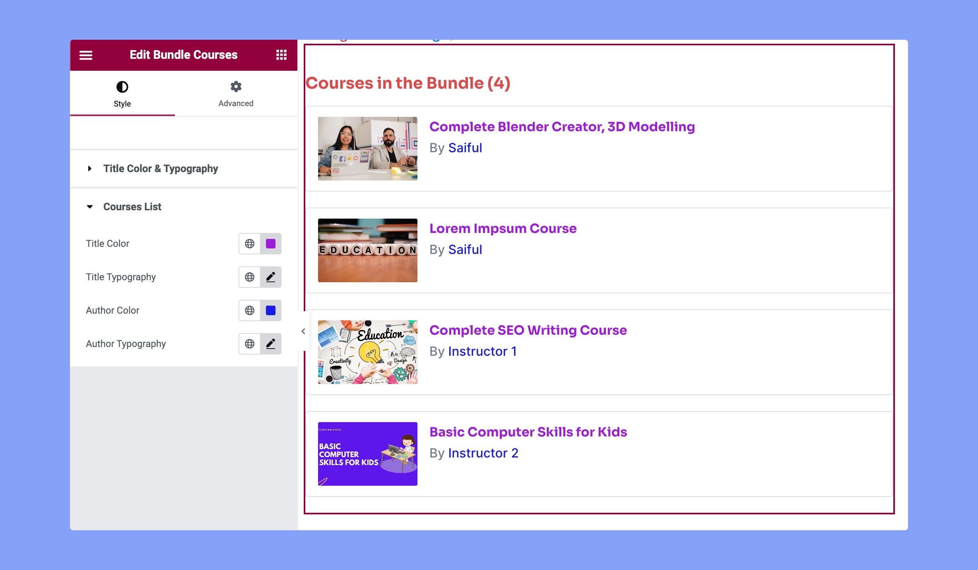978x570 pixels.
Task: Click the global/responsive icon for Author Color
Action: (x=250, y=310)
